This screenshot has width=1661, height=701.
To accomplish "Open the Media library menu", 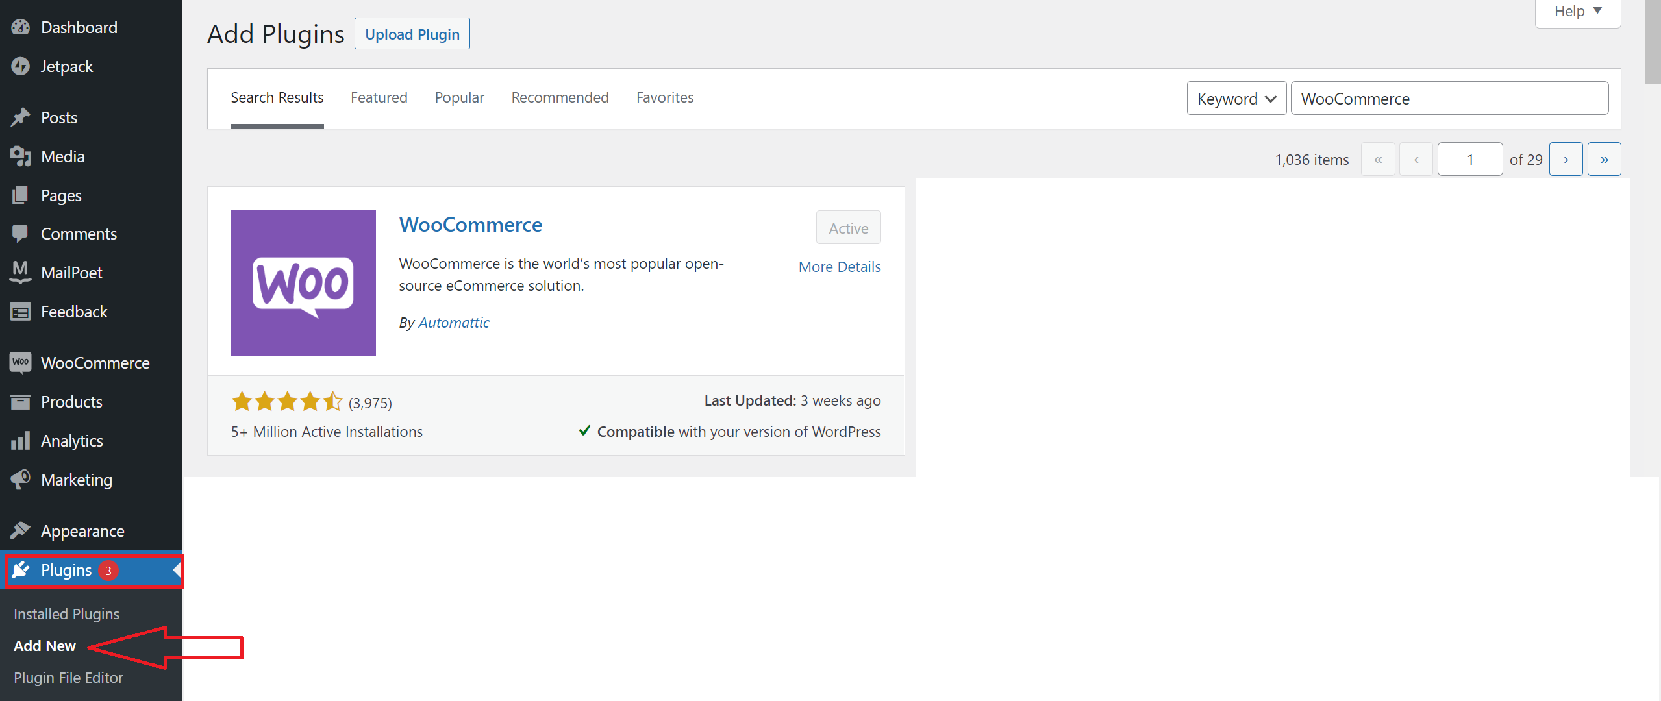I will [91, 156].
